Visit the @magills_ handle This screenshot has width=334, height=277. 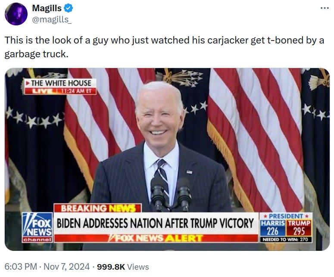point(52,19)
